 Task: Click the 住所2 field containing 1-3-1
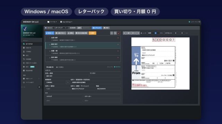(58, 89)
